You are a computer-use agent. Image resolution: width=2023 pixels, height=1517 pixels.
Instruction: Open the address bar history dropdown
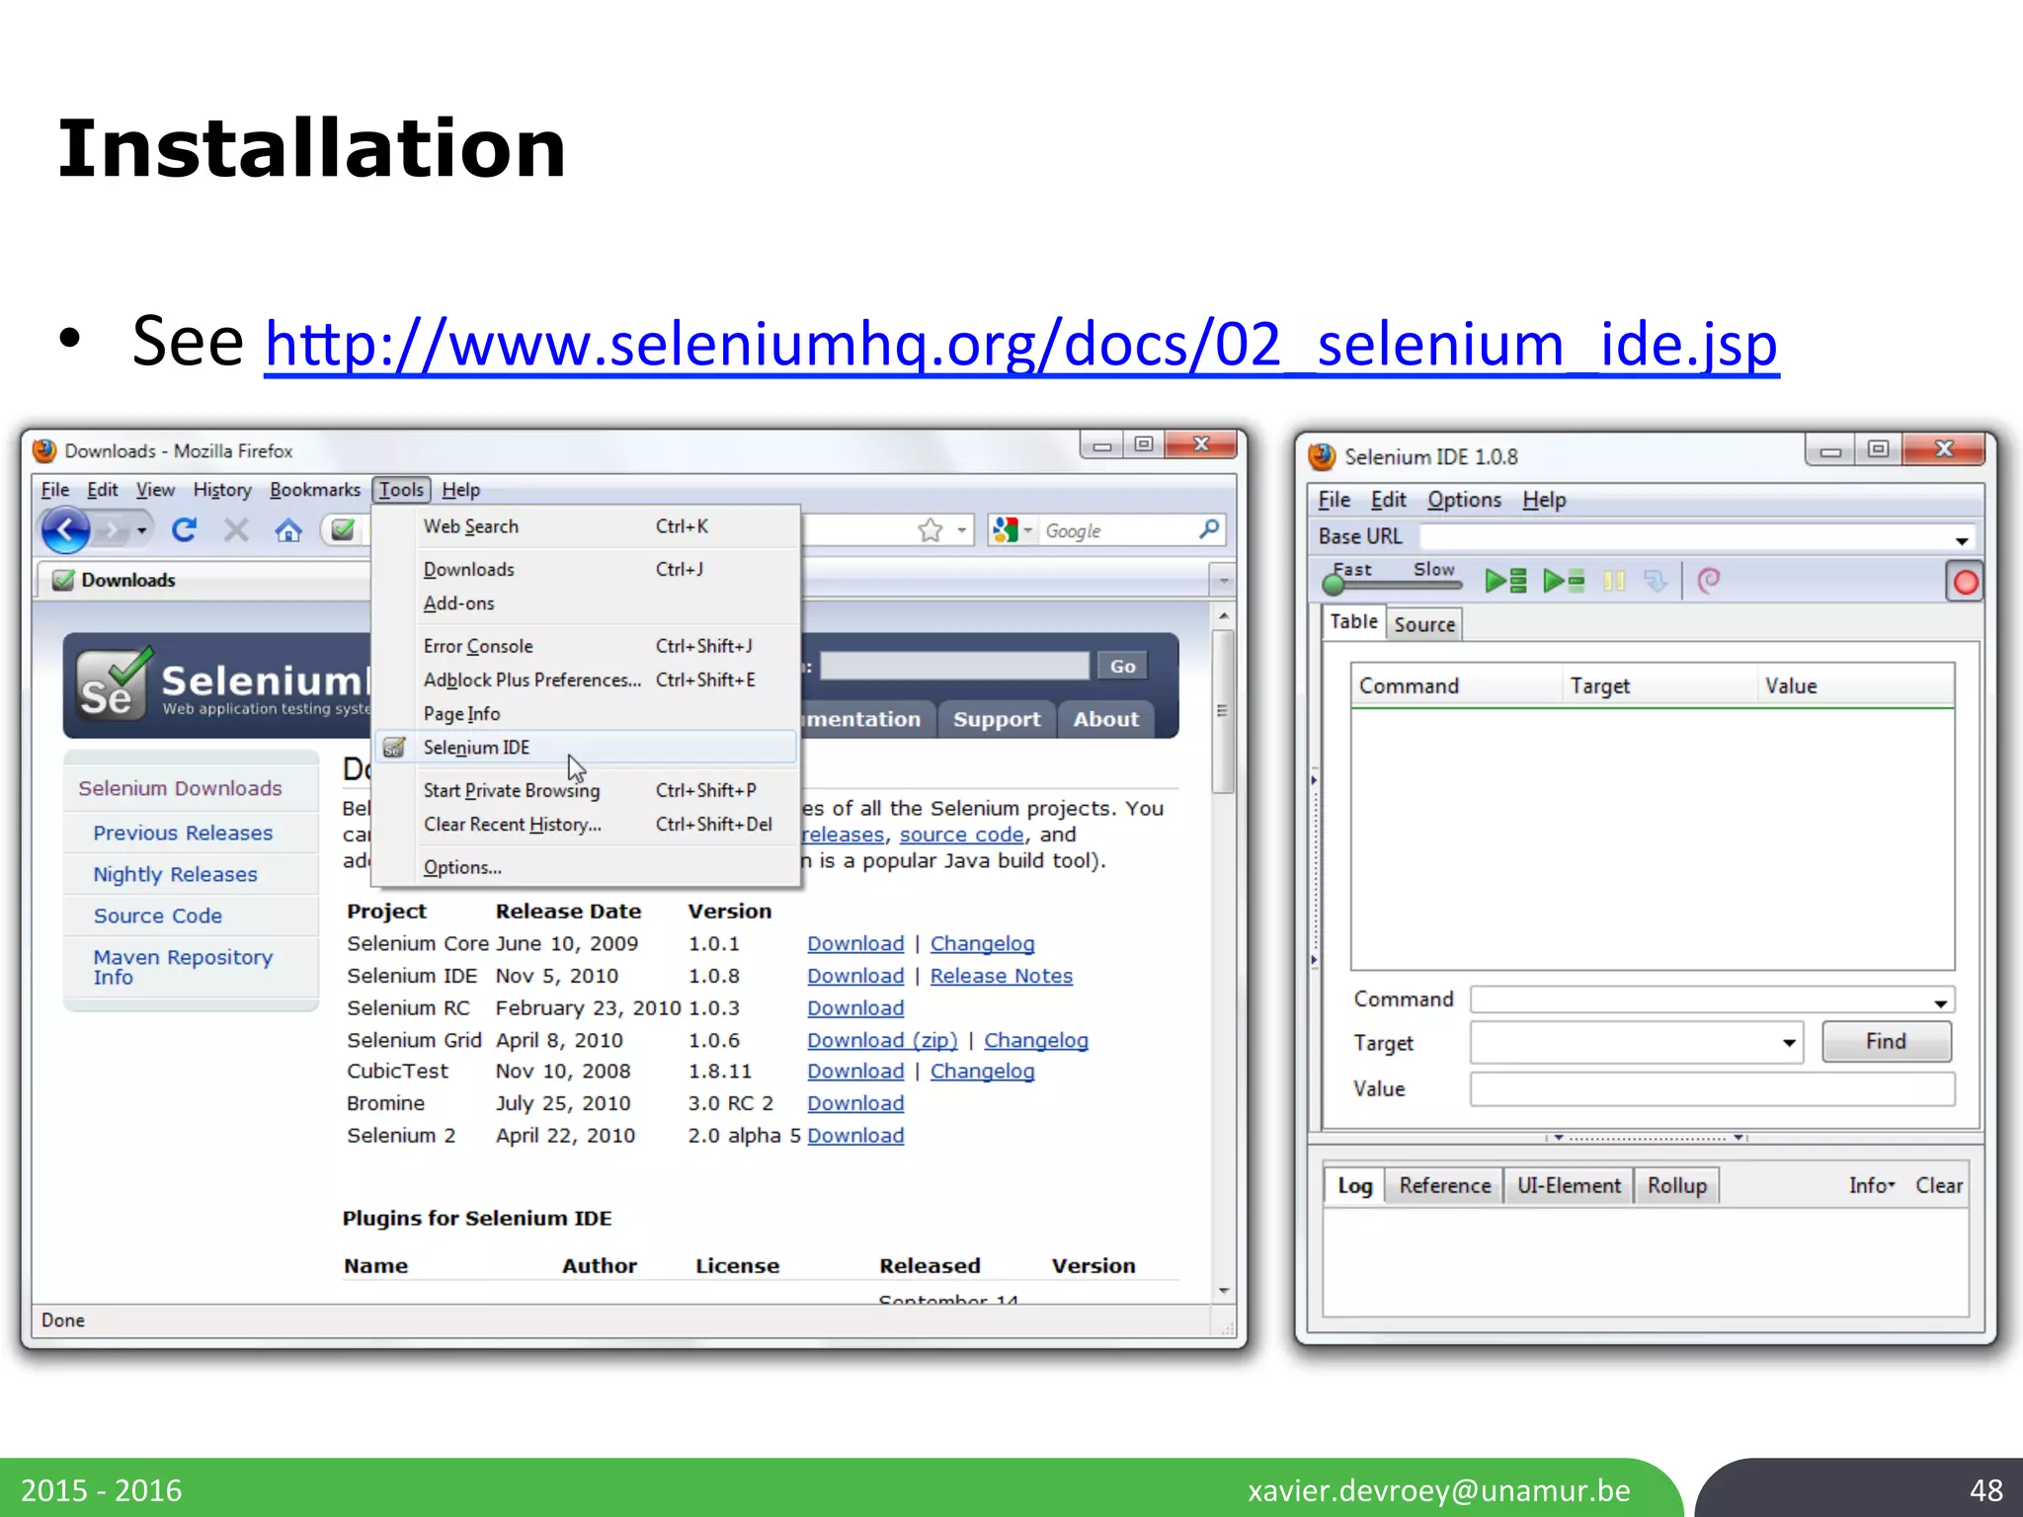coord(961,530)
